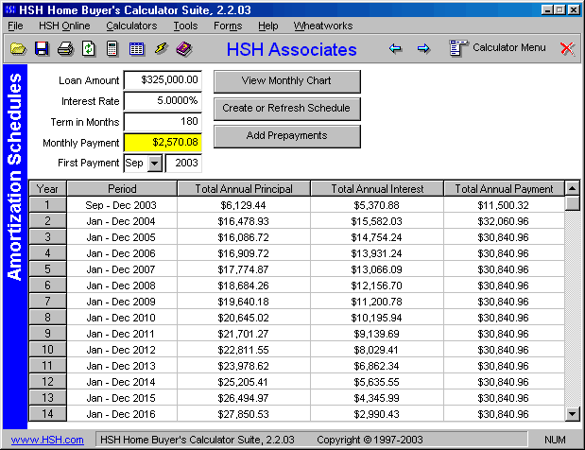This screenshot has width=585, height=450.
Task: Click Add Prepayments button
Action: 287,136
